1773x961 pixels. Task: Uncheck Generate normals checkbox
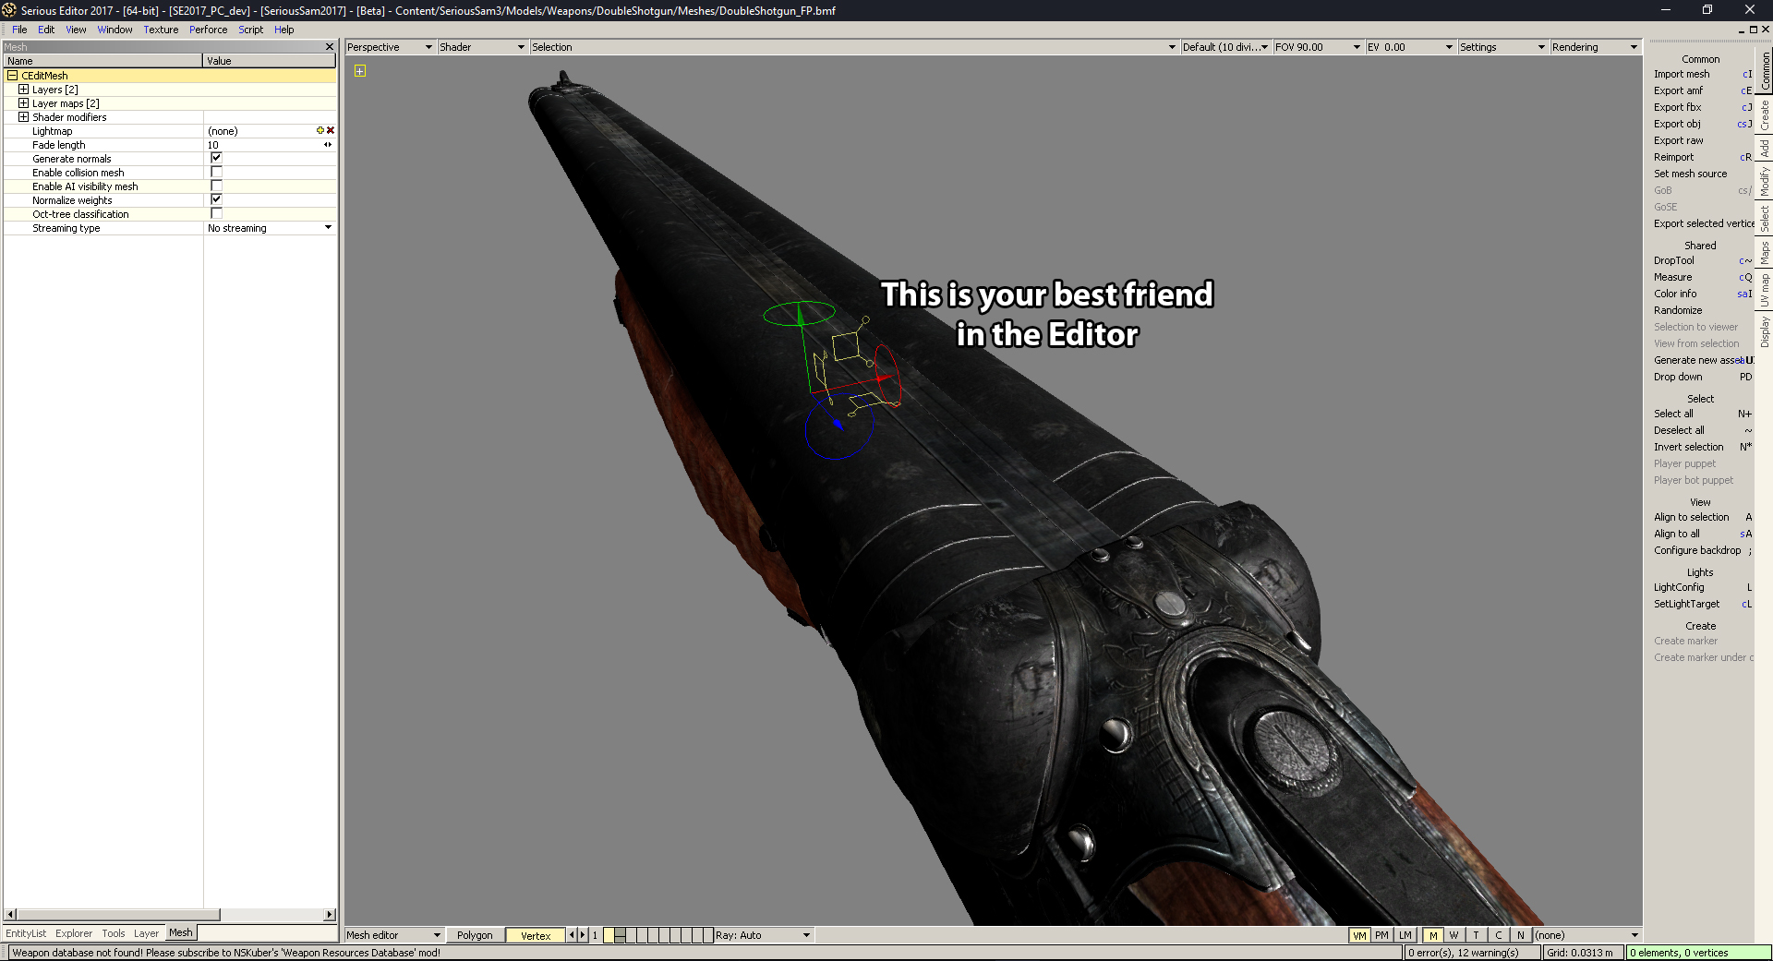point(216,159)
